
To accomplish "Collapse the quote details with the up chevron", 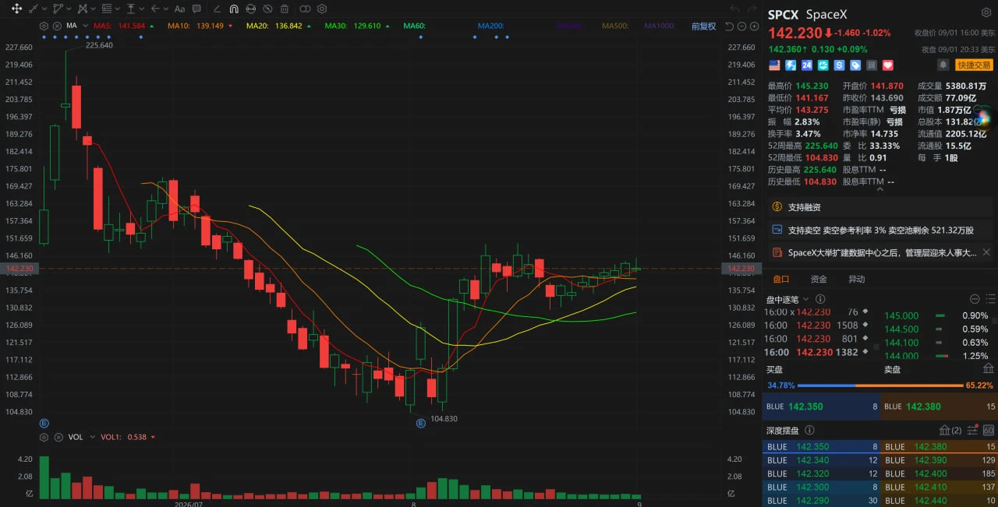I will tap(879, 188).
